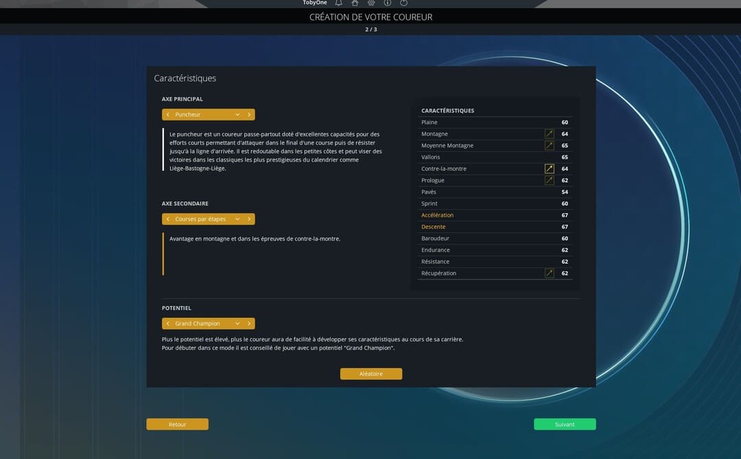
Task: Open the notifications bell icon
Action: coord(338,3)
